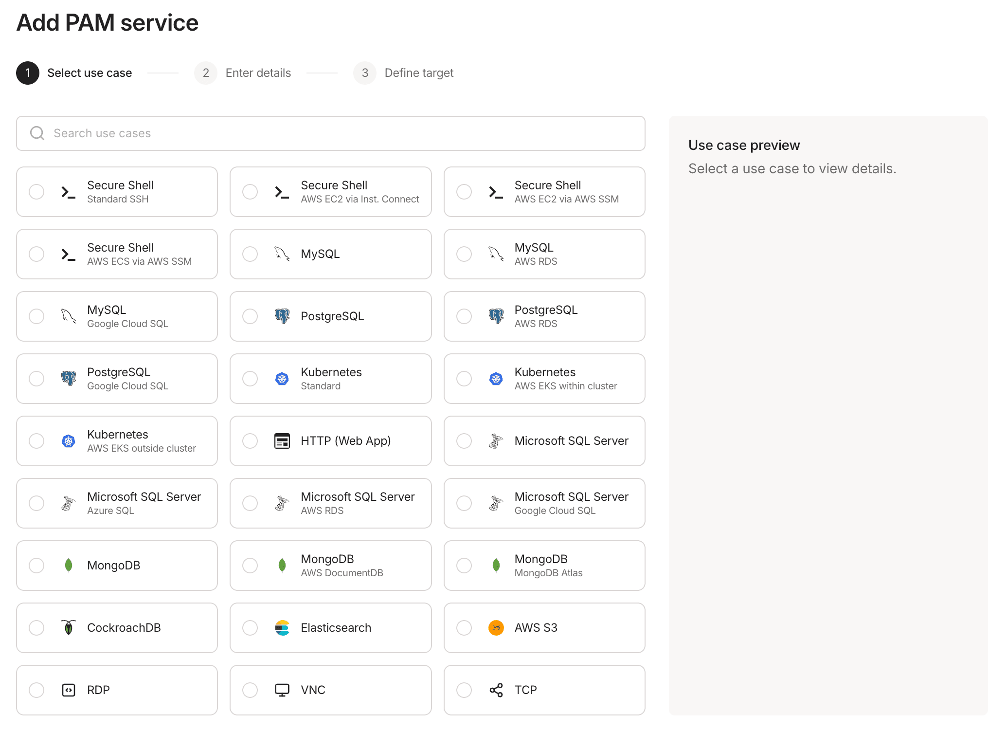
Task: Choose the RDP radio button
Action: coord(36,690)
